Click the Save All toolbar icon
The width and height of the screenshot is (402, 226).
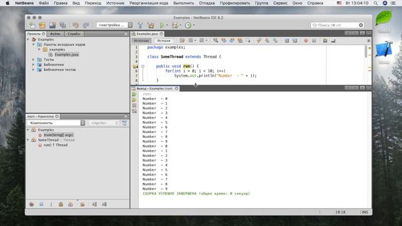pos(63,25)
